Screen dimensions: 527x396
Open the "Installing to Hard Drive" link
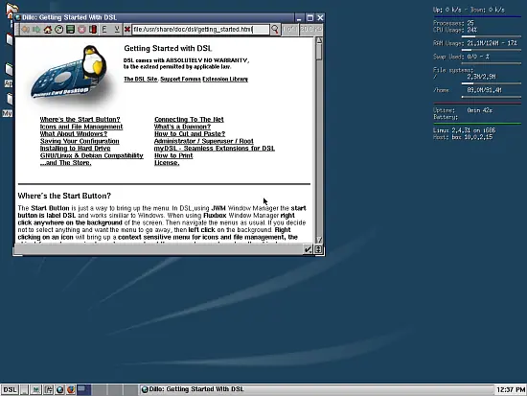point(76,149)
